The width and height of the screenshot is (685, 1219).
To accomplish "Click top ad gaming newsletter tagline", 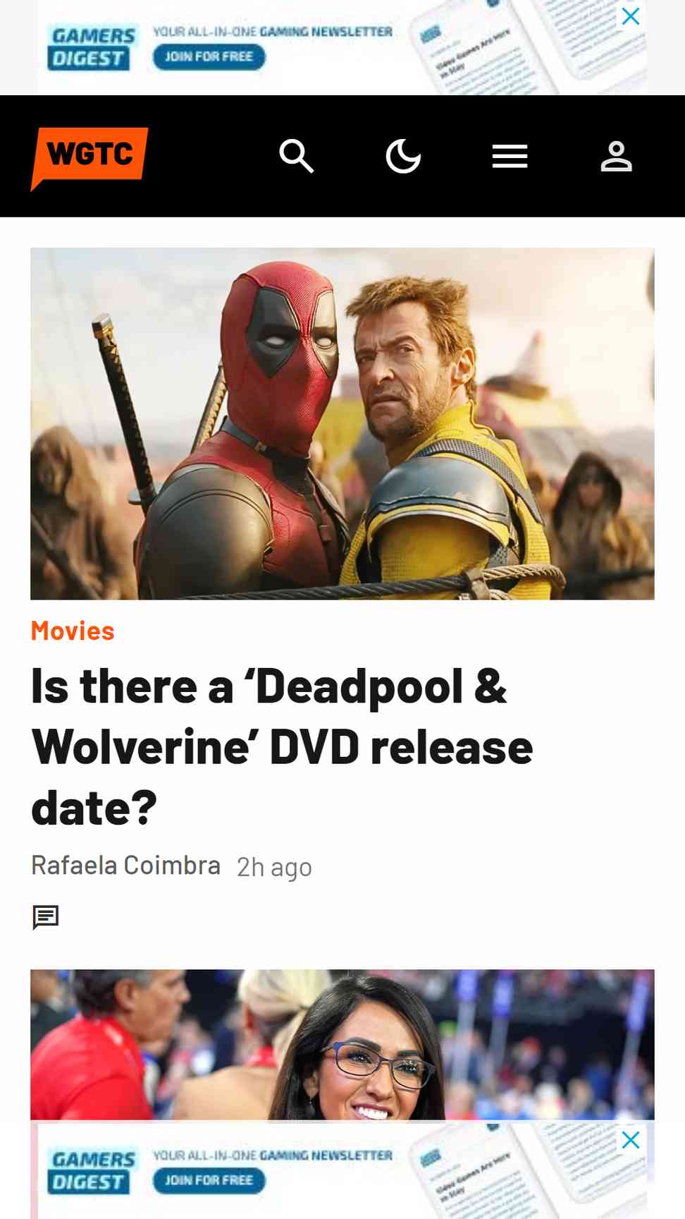I will [x=273, y=32].
